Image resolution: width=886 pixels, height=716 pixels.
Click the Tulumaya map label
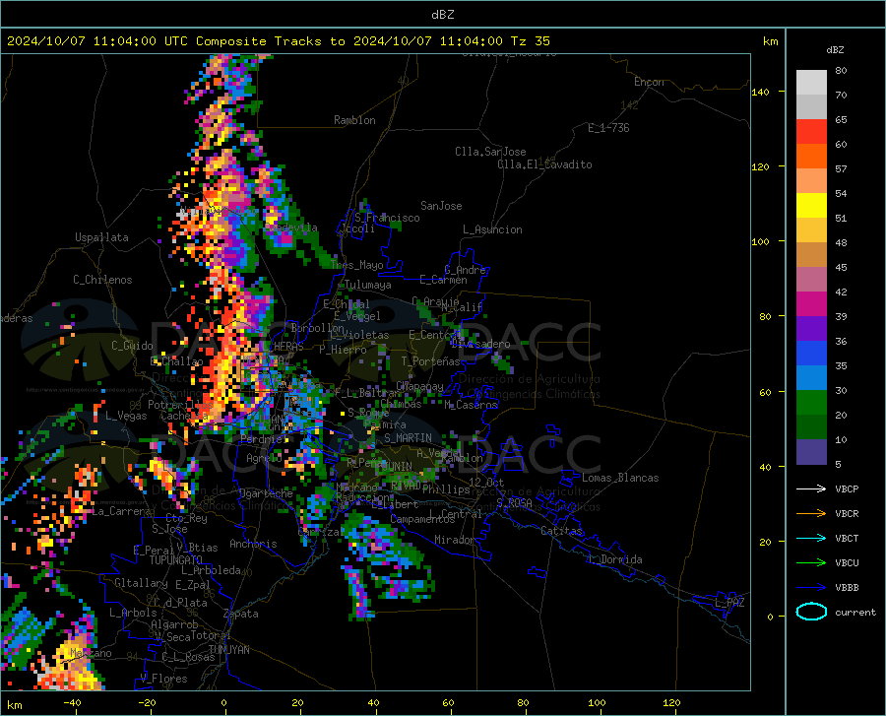point(368,285)
